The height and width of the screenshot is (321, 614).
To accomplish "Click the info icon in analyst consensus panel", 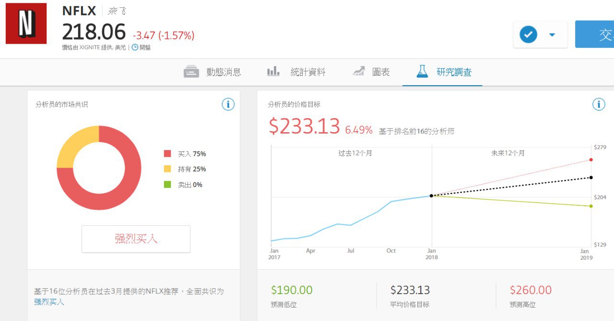I will tap(228, 104).
